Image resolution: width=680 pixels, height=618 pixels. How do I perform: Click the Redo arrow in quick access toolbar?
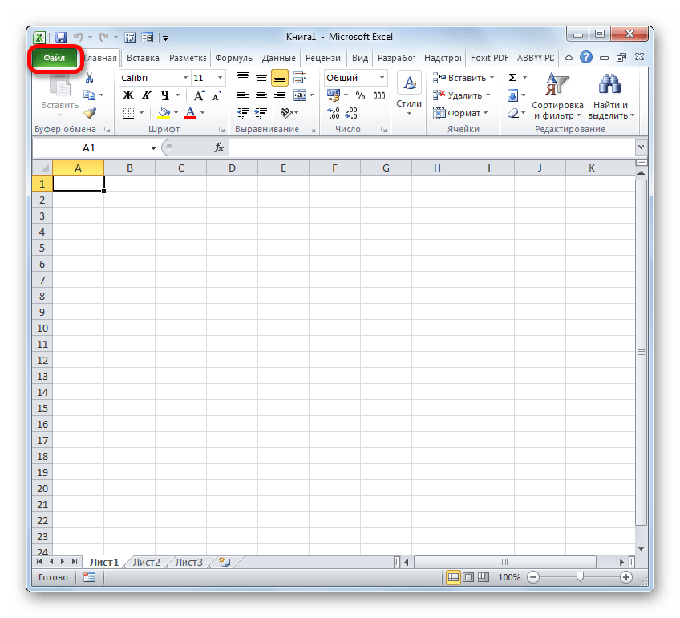103,38
